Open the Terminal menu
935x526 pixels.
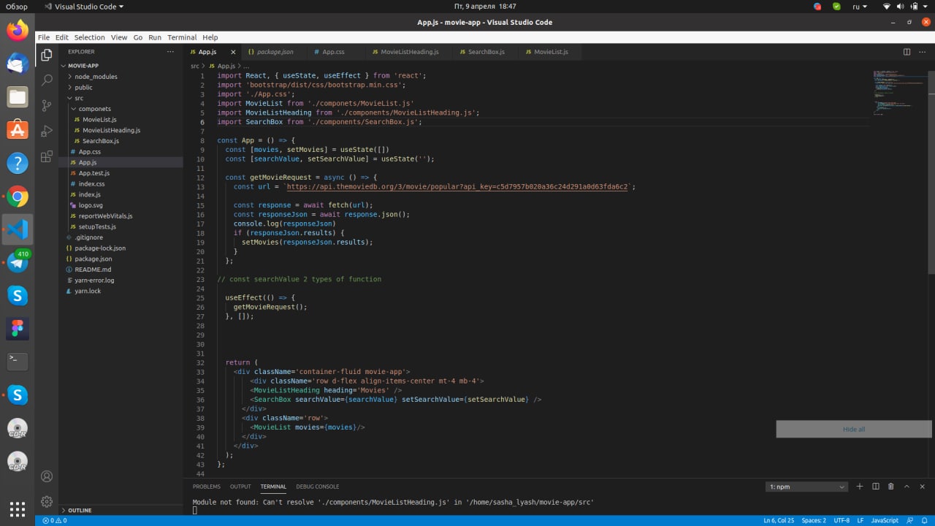click(182, 37)
